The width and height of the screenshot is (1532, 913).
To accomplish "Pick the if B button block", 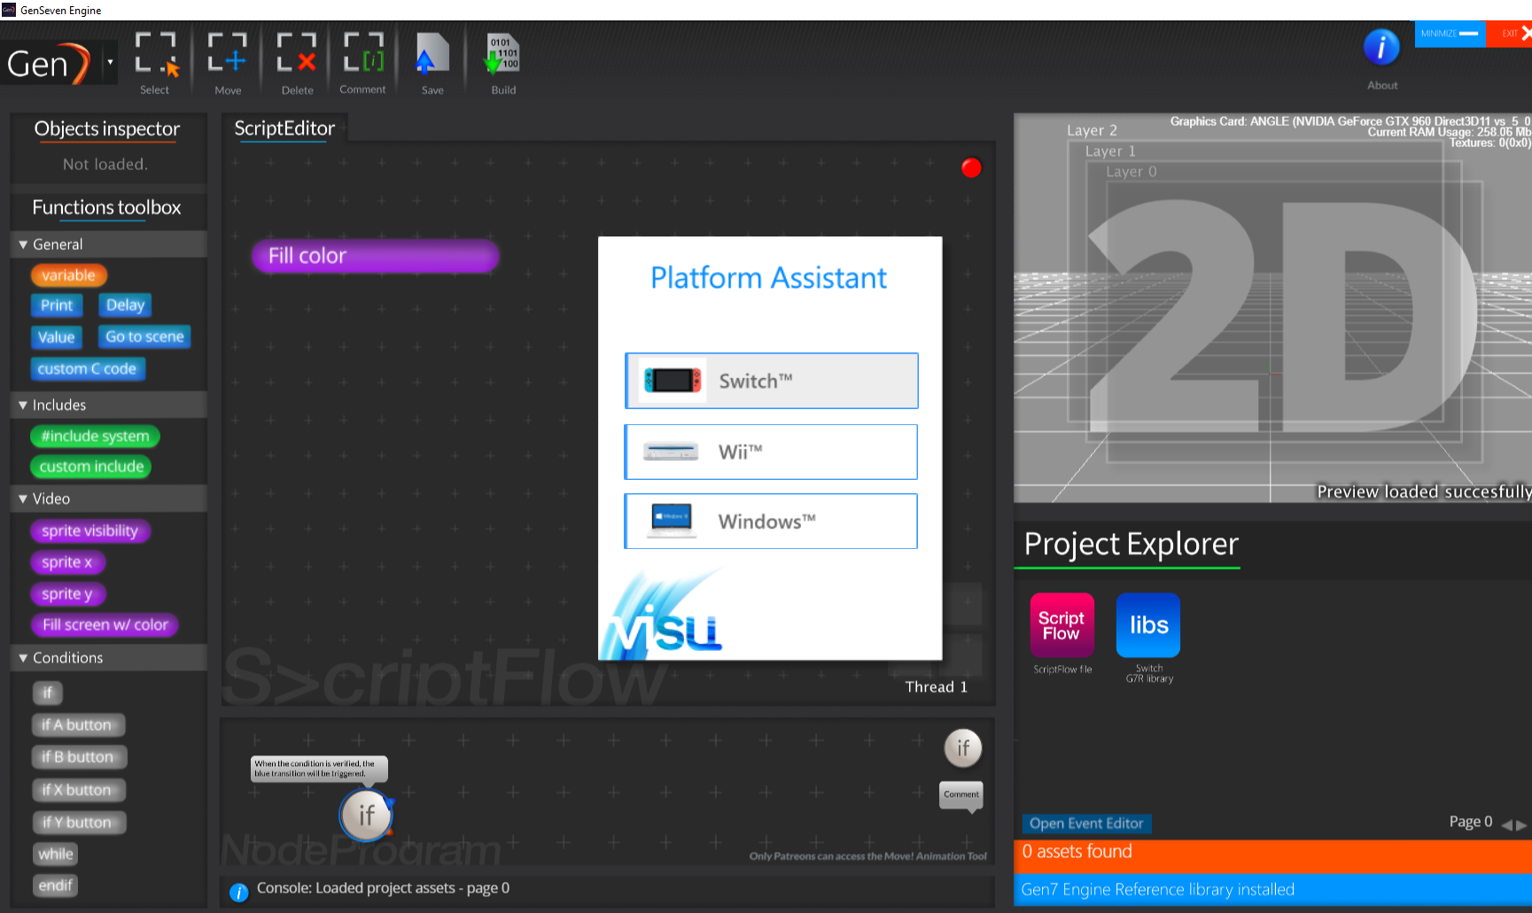I will coord(80,757).
